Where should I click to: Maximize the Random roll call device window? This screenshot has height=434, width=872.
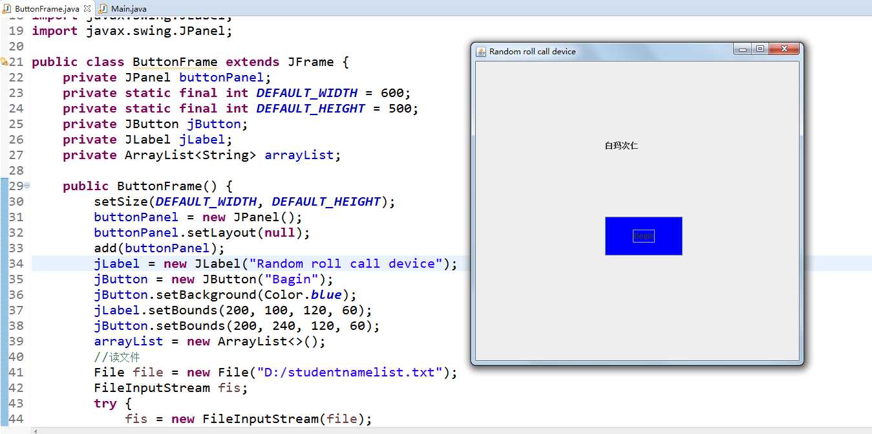pos(760,49)
